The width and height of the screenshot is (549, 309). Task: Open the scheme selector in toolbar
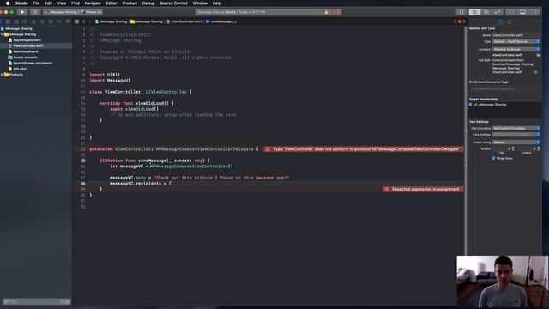pyautogui.click(x=61, y=12)
